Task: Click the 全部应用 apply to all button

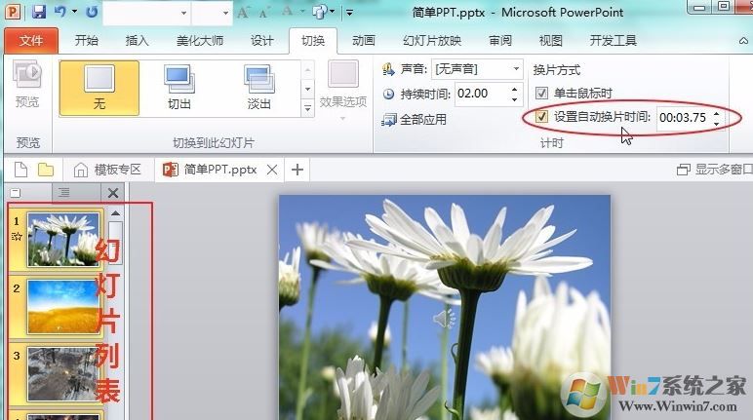Action: 414,119
